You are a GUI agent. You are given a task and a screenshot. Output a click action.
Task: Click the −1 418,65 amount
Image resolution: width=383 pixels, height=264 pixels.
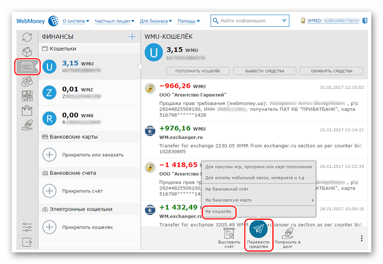[178, 165]
